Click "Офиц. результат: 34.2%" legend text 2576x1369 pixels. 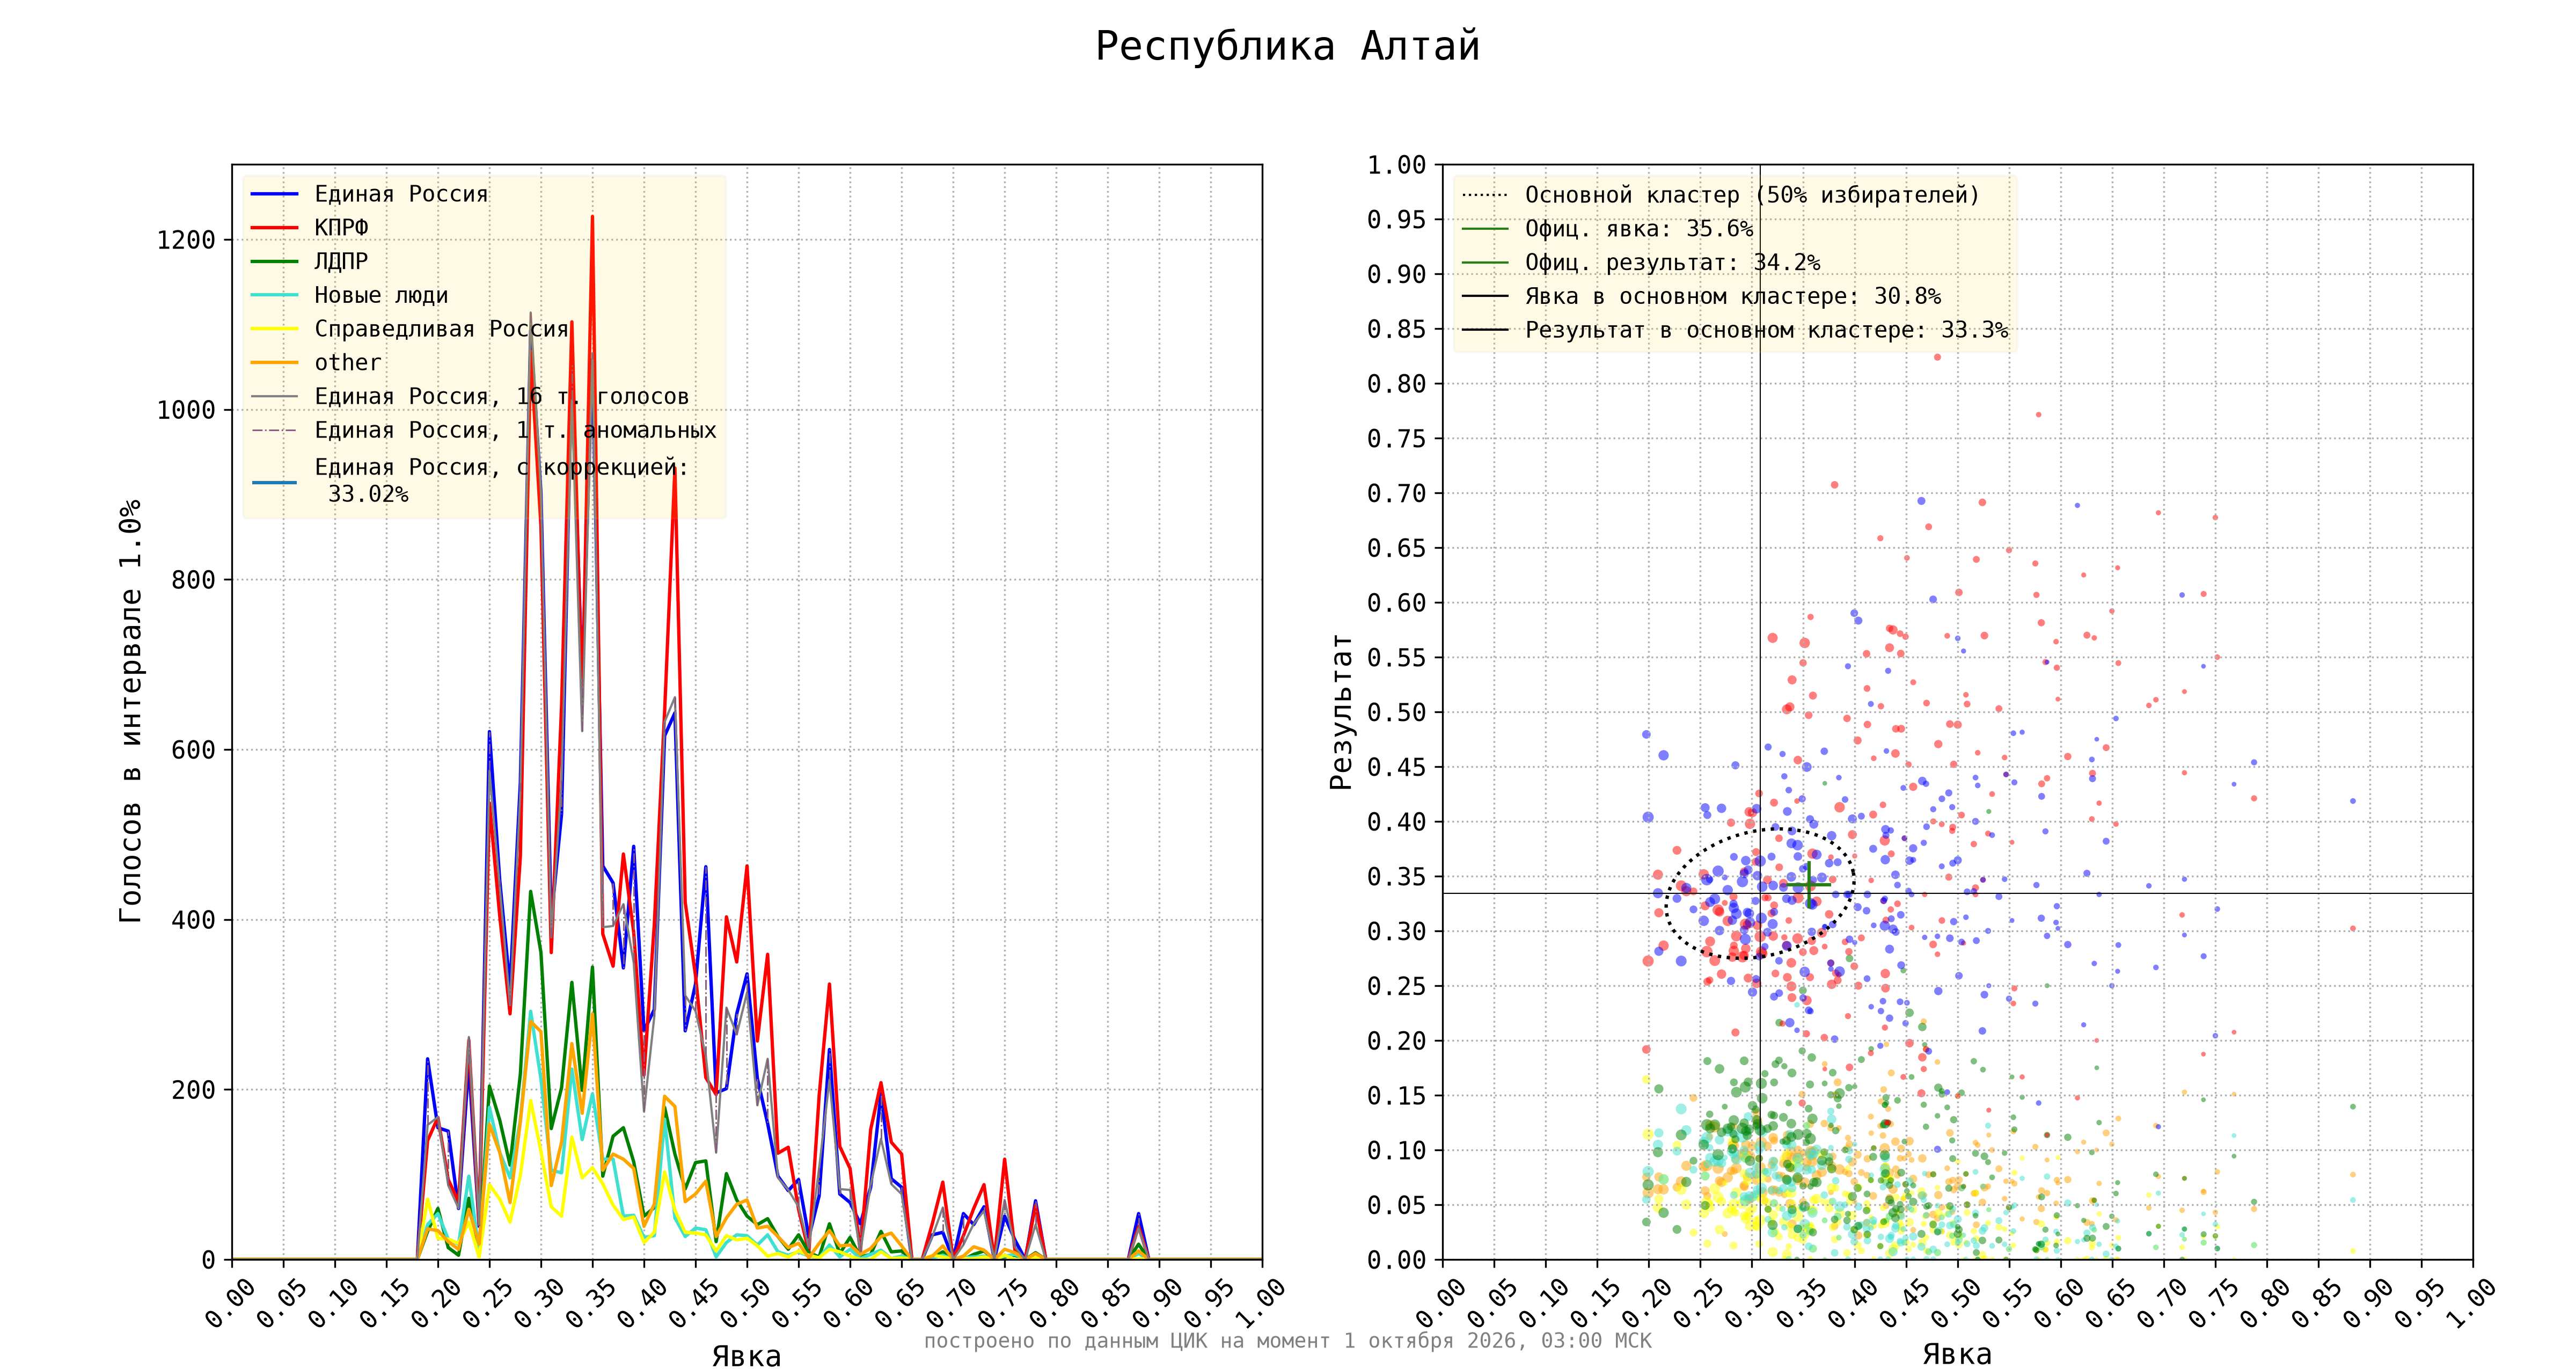coord(1672,262)
